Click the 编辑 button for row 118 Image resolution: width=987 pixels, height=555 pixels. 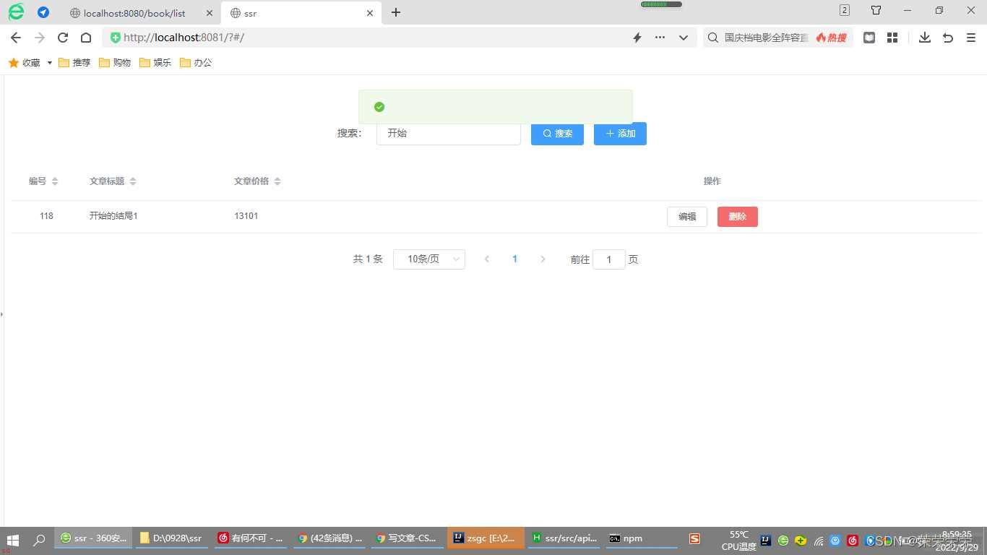tap(687, 217)
